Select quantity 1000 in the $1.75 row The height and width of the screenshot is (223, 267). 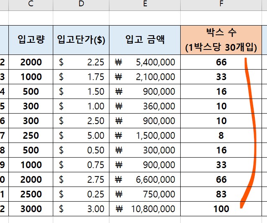pos(31,77)
